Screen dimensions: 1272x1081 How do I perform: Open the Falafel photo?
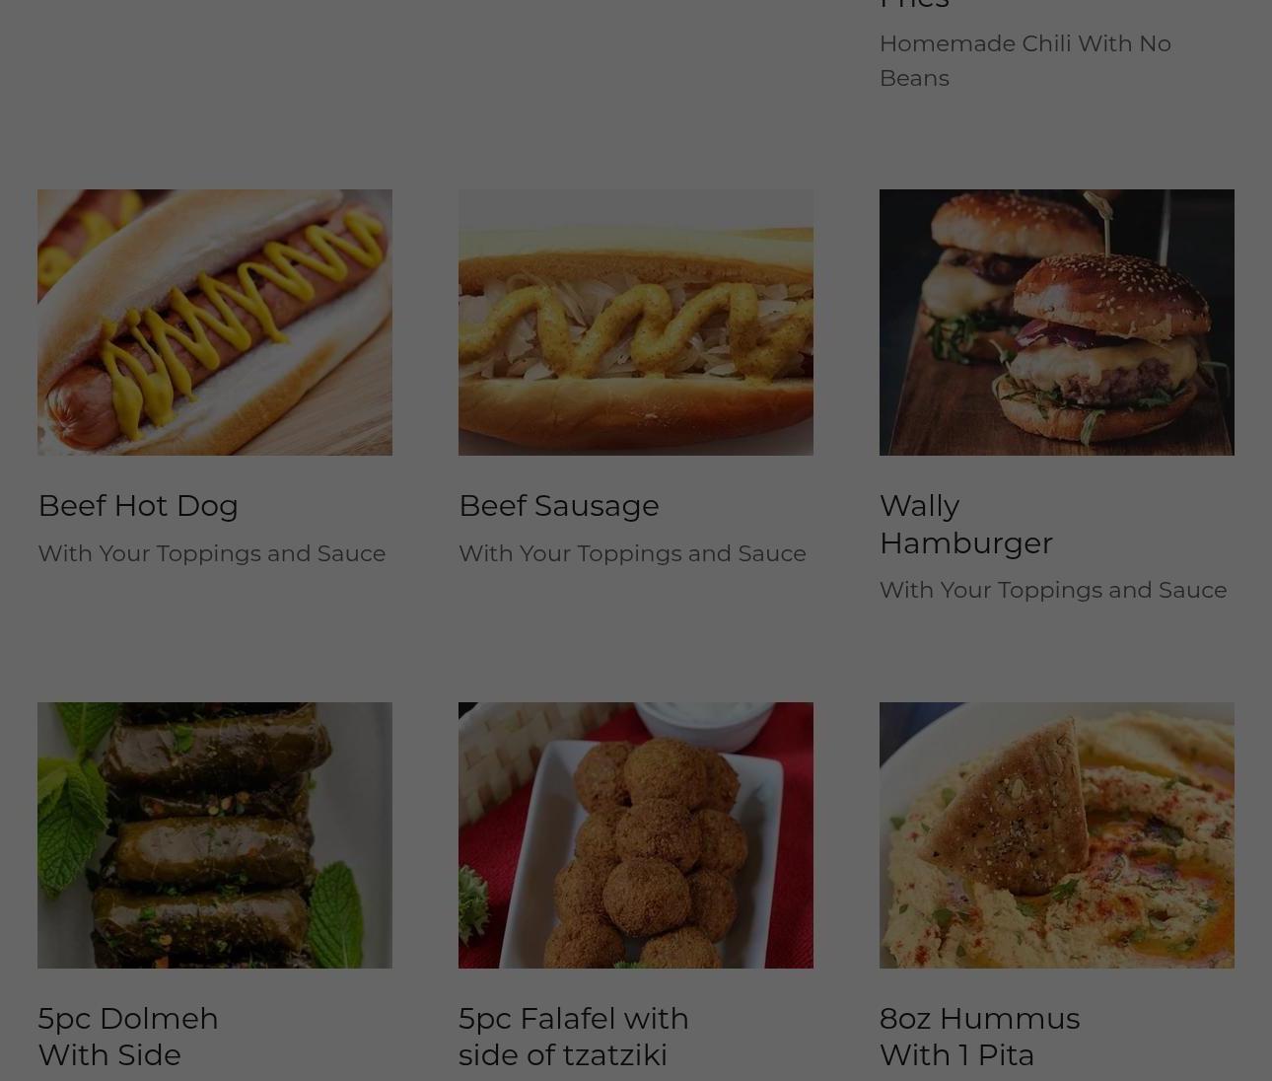(636, 835)
